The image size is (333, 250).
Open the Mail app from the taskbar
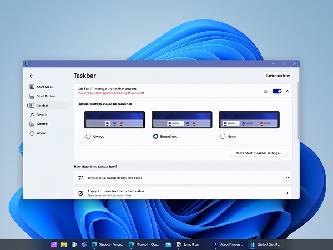[x=168, y=244]
